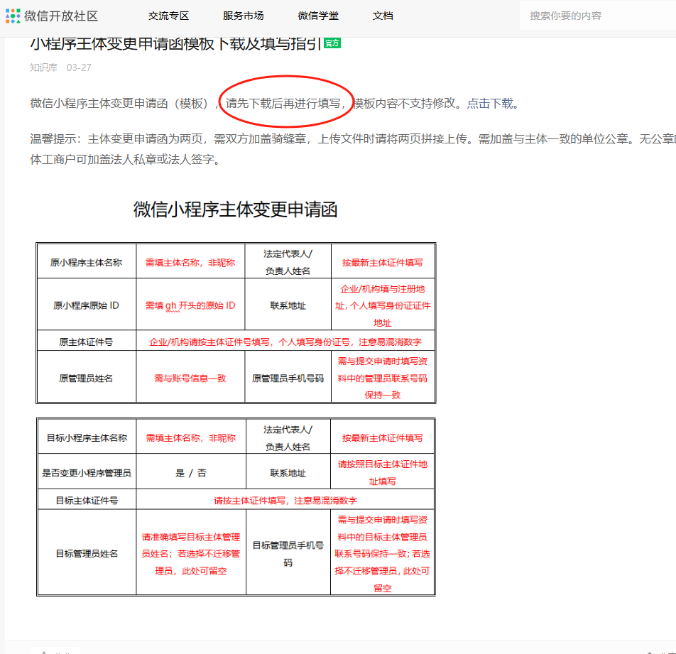
Task: Click the 微信小程序主体变更申请函 image heading
Action: click(x=236, y=209)
